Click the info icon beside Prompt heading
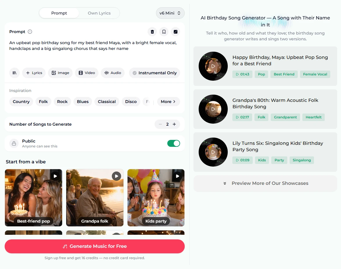 [30, 32]
